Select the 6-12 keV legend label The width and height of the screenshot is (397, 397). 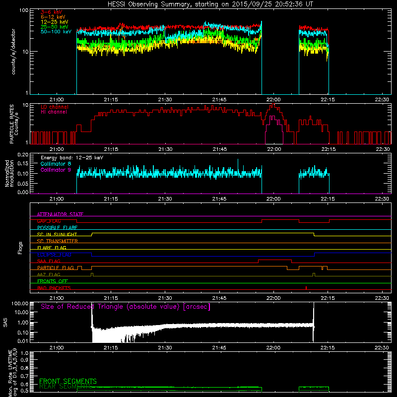tap(53, 17)
